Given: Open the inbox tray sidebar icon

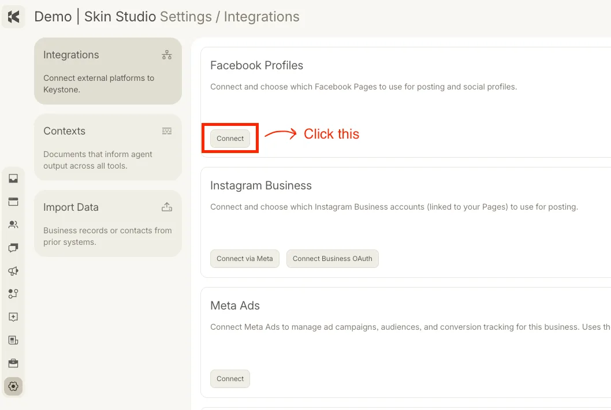Looking at the screenshot, I should [13, 178].
